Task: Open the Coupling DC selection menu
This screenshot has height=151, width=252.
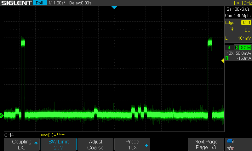Action: 22,144
